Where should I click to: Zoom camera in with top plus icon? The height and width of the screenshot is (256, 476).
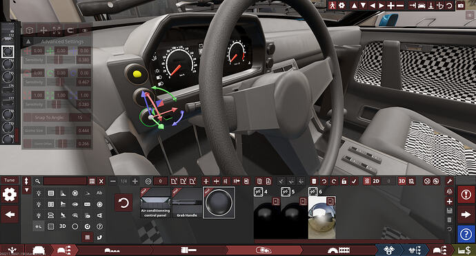[390, 6]
